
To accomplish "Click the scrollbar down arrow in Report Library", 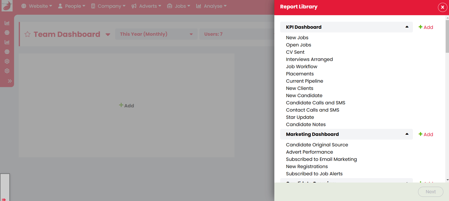I will (x=447, y=180).
